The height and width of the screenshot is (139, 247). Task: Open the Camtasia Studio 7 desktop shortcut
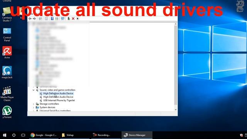point(7,15)
